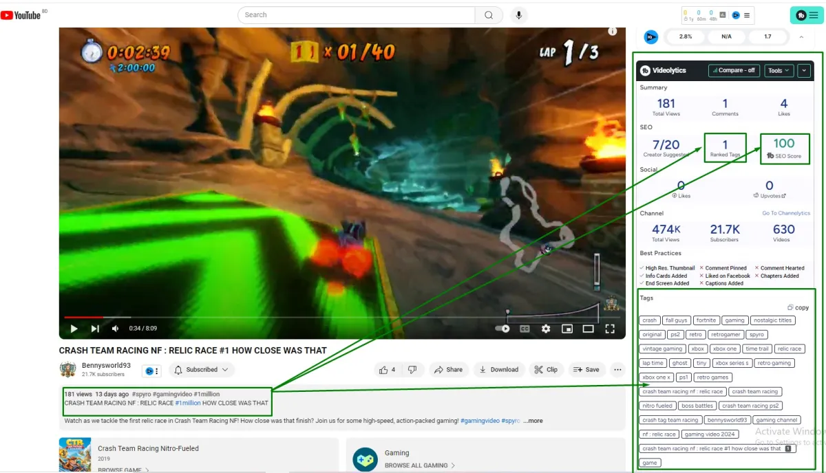The image size is (826, 473).
Task: Click Crash Team Racing Nitro-Fueled game thumbnail
Action: point(75,454)
